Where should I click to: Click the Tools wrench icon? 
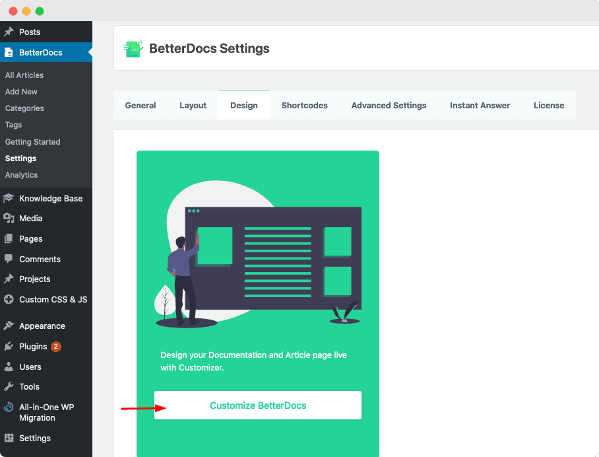coord(9,386)
